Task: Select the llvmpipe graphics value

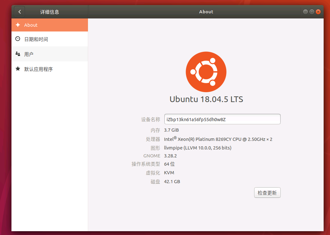Action: click(197, 148)
